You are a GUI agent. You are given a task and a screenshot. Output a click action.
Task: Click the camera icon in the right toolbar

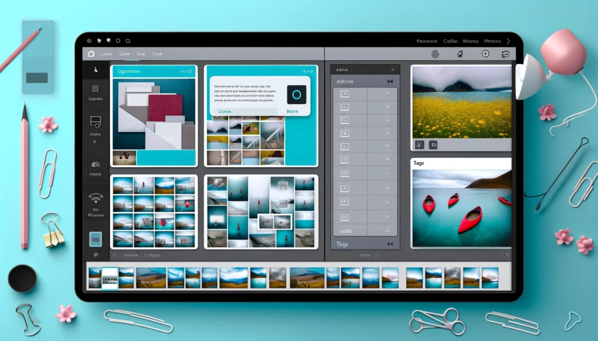click(x=505, y=54)
